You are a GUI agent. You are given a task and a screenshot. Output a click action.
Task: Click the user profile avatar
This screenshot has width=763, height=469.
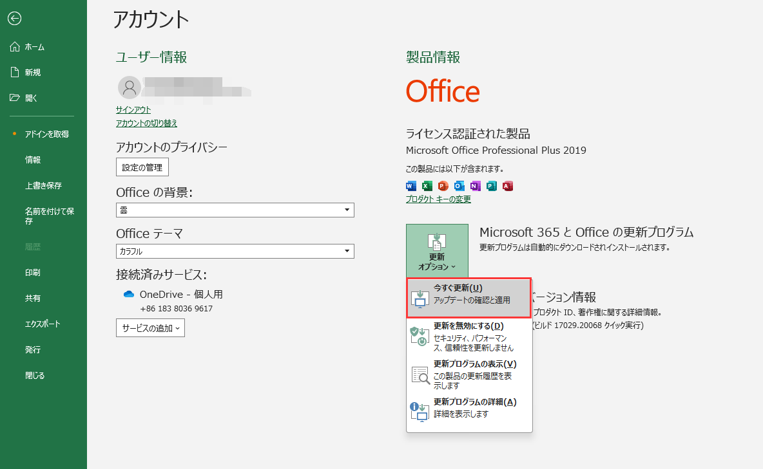click(x=128, y=87)
